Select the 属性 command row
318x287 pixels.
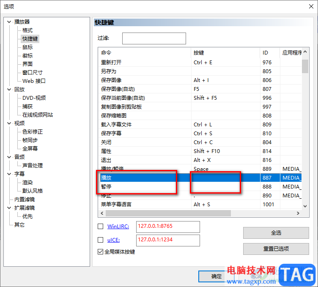(200, 151)
